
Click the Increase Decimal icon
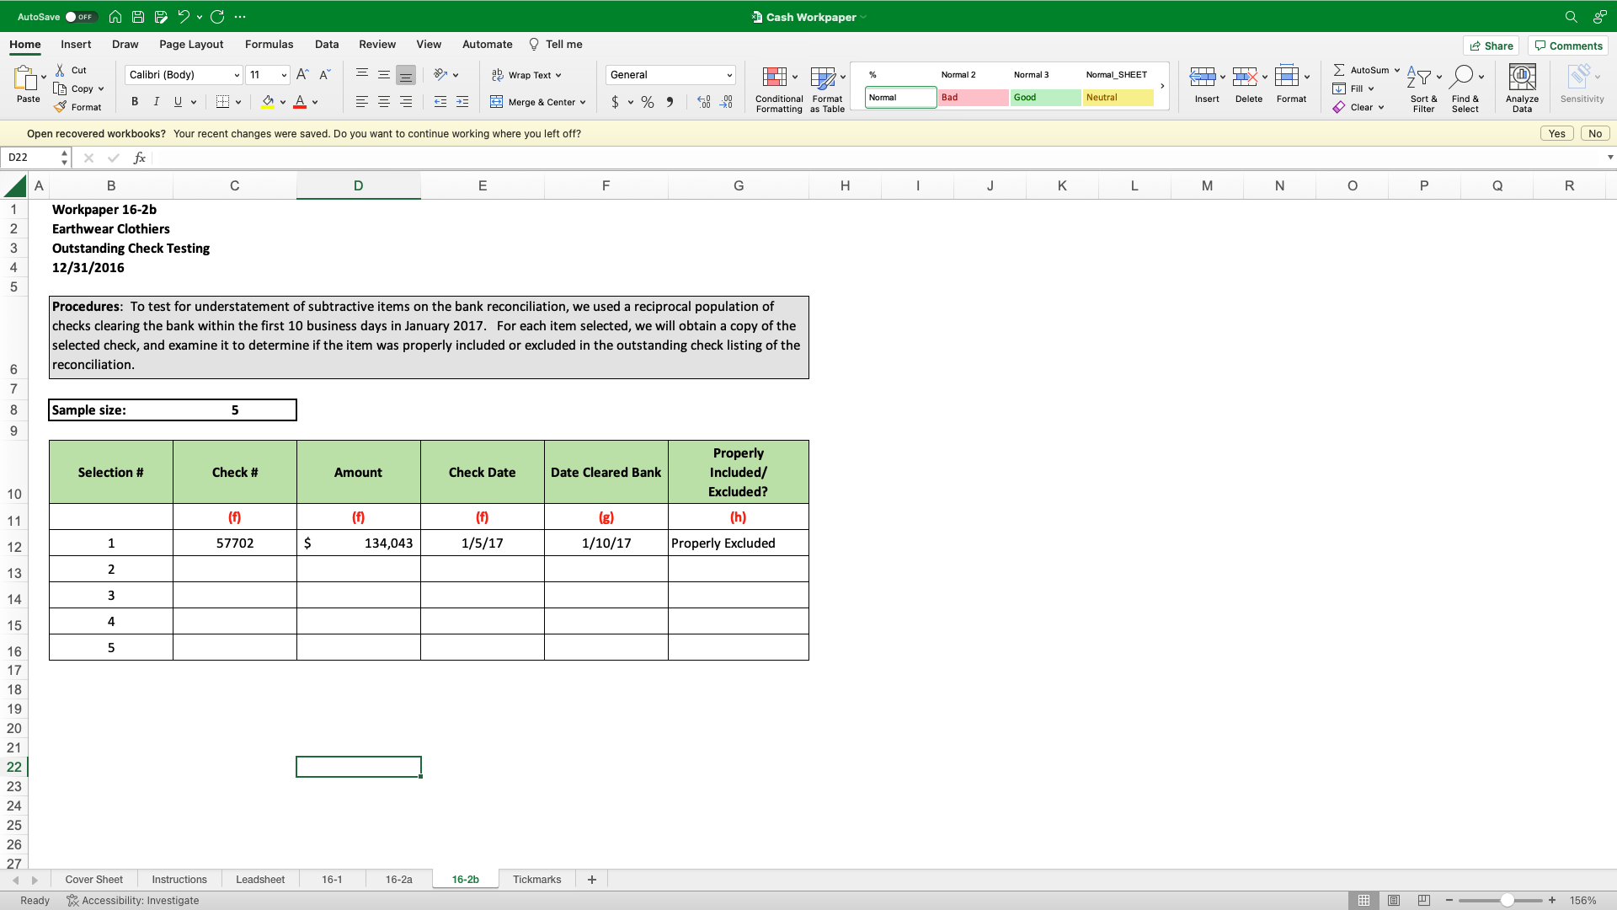point(704,102)
